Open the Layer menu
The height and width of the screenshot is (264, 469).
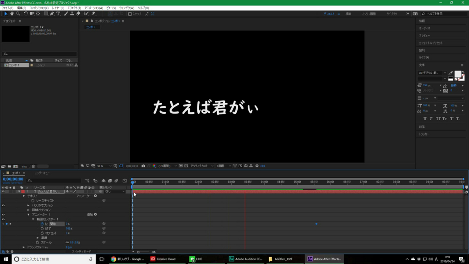[58, 8]
